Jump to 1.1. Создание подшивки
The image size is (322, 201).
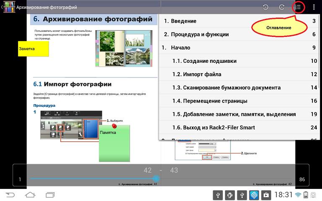tap(239, 61)
